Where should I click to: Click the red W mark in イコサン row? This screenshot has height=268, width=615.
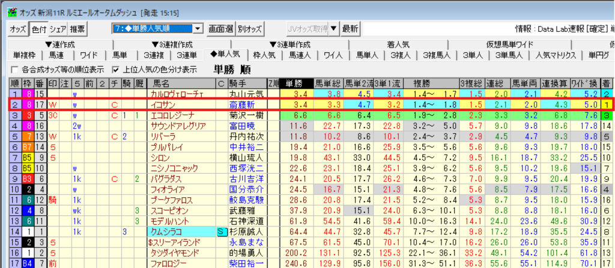coord(52,104)
